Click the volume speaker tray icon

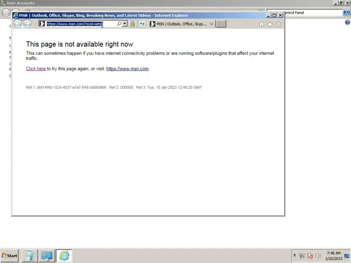(x=318, y=255)
